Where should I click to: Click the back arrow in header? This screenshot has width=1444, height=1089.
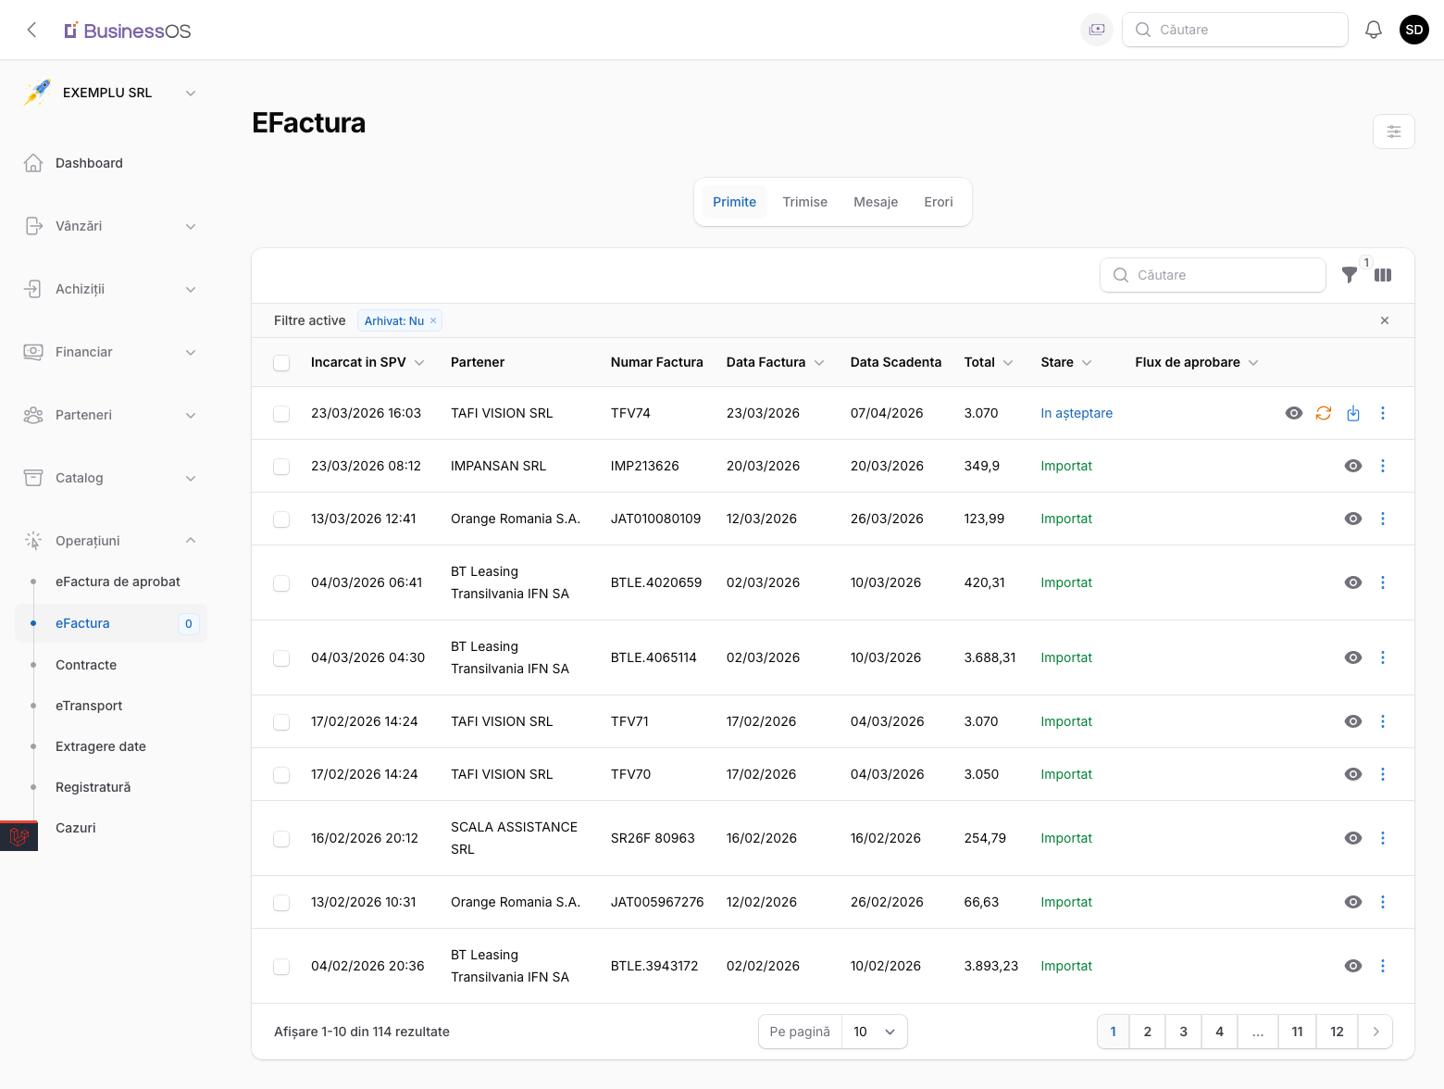coord(32,30)
